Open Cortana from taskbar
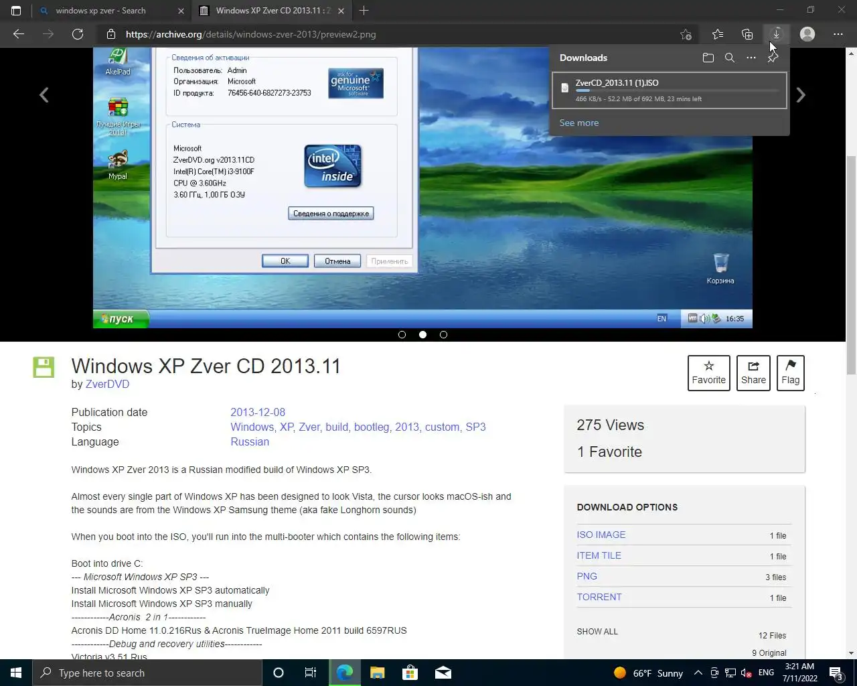This screenshot has width=857, height=686. click(x=279, y=673)
